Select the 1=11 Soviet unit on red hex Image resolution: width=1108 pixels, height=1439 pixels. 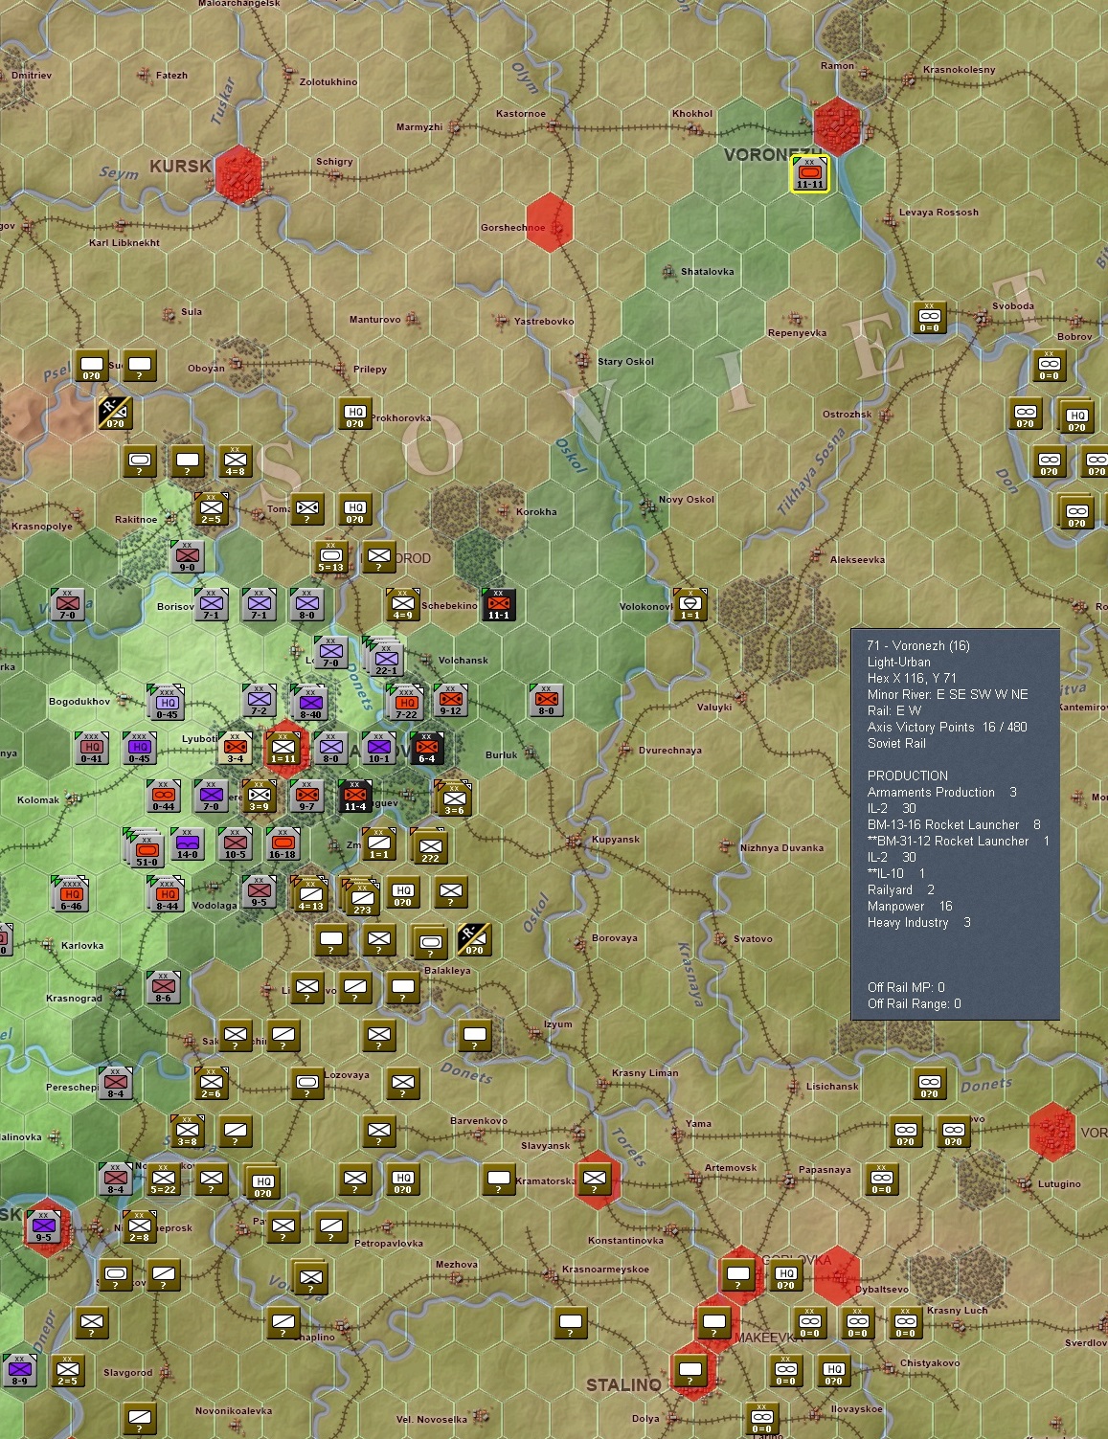point(283,748)
